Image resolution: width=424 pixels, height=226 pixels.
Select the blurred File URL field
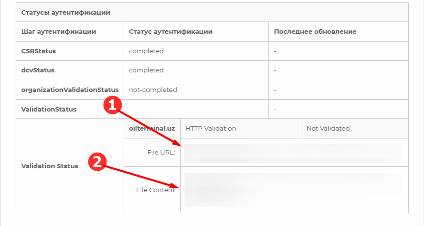292,154
